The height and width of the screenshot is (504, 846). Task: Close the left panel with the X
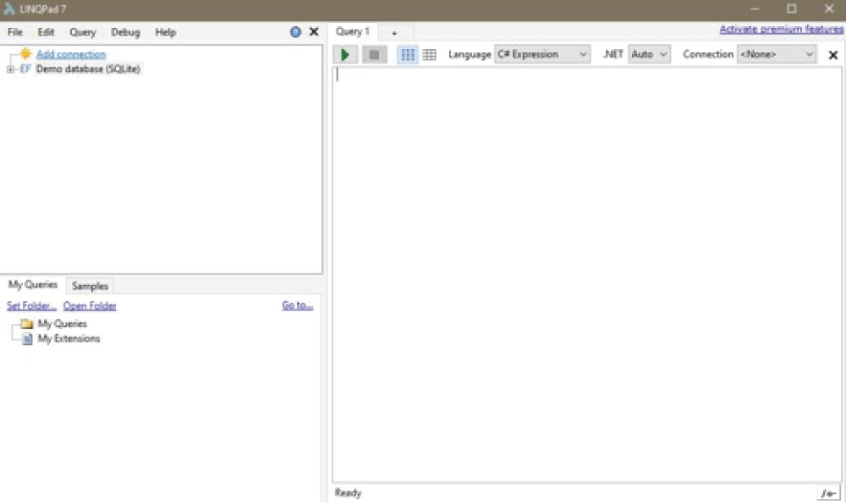click(x=314, y=32)
